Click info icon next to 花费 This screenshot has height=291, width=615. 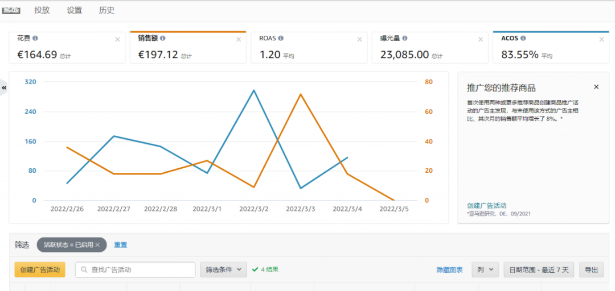pyautogui.click(x=35, y=39)
